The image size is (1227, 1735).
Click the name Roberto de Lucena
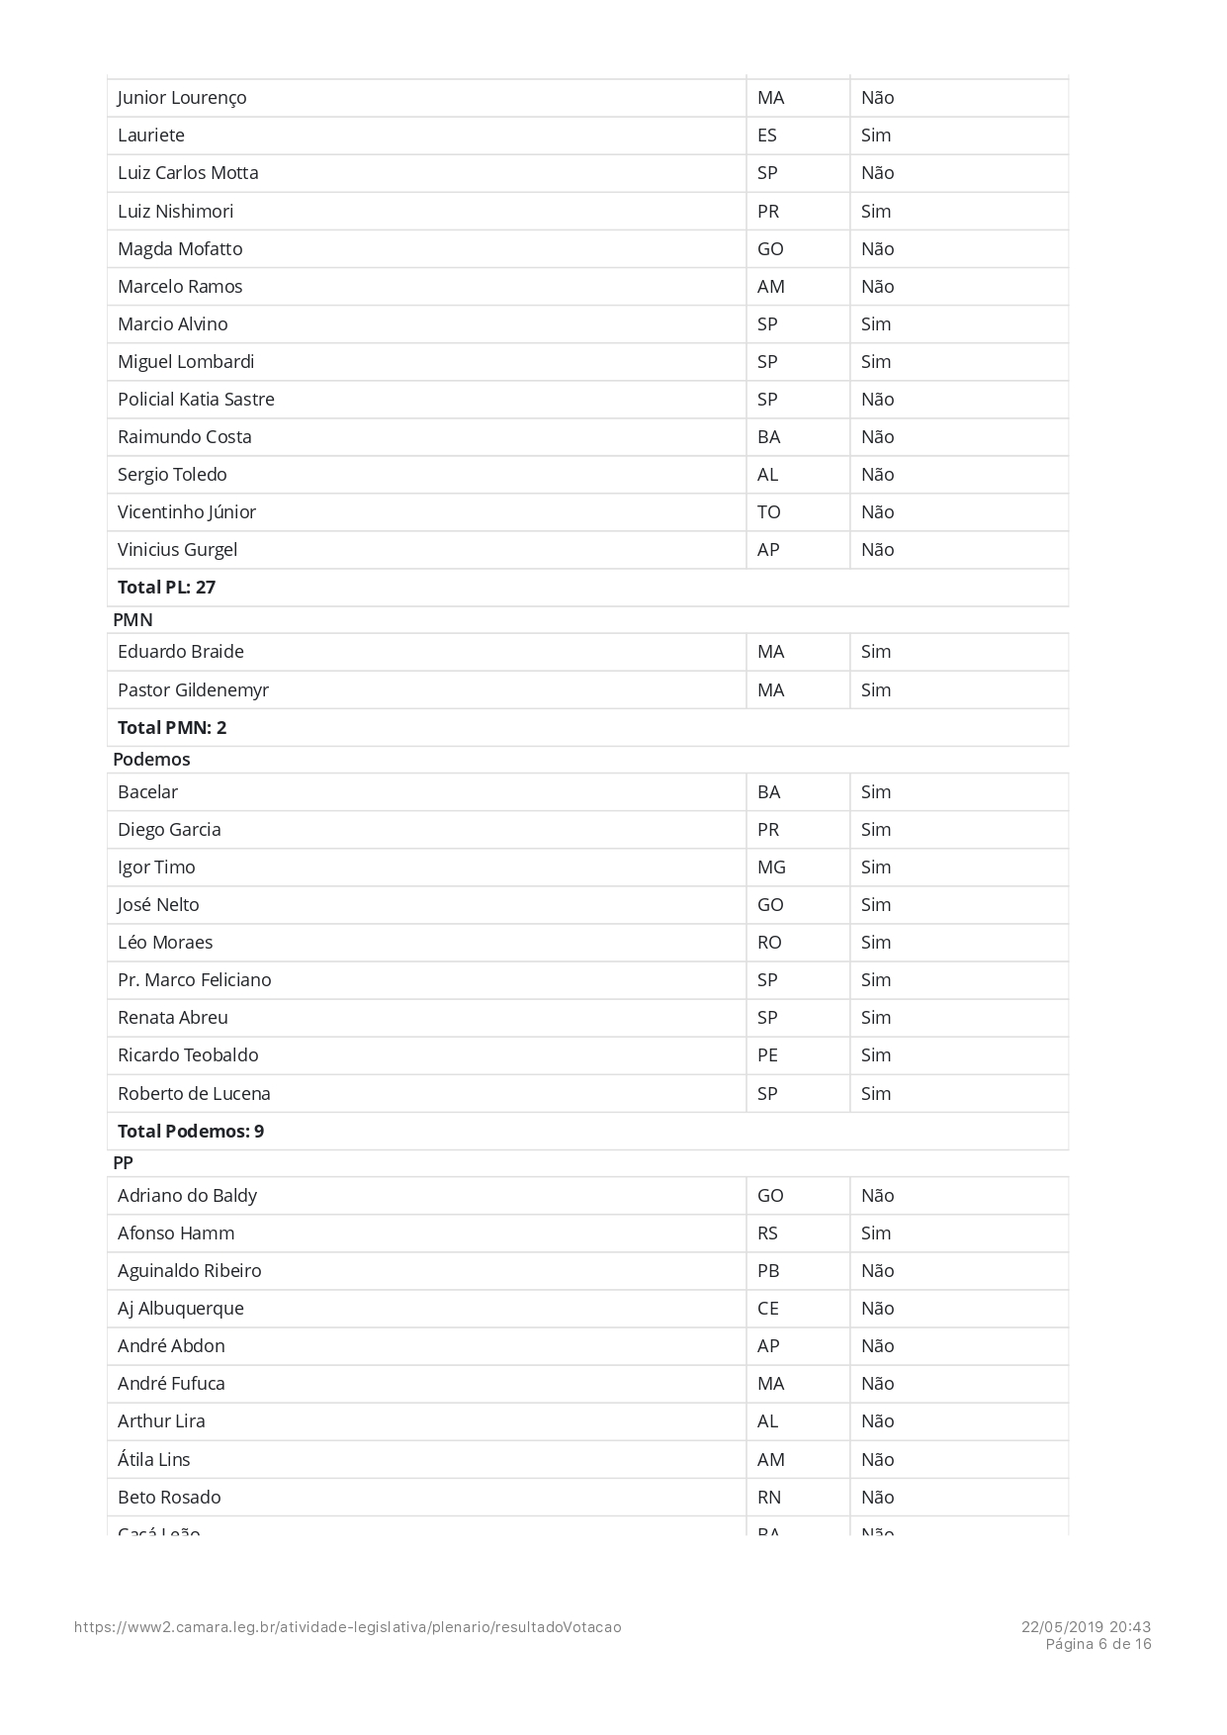(194, 1094)
